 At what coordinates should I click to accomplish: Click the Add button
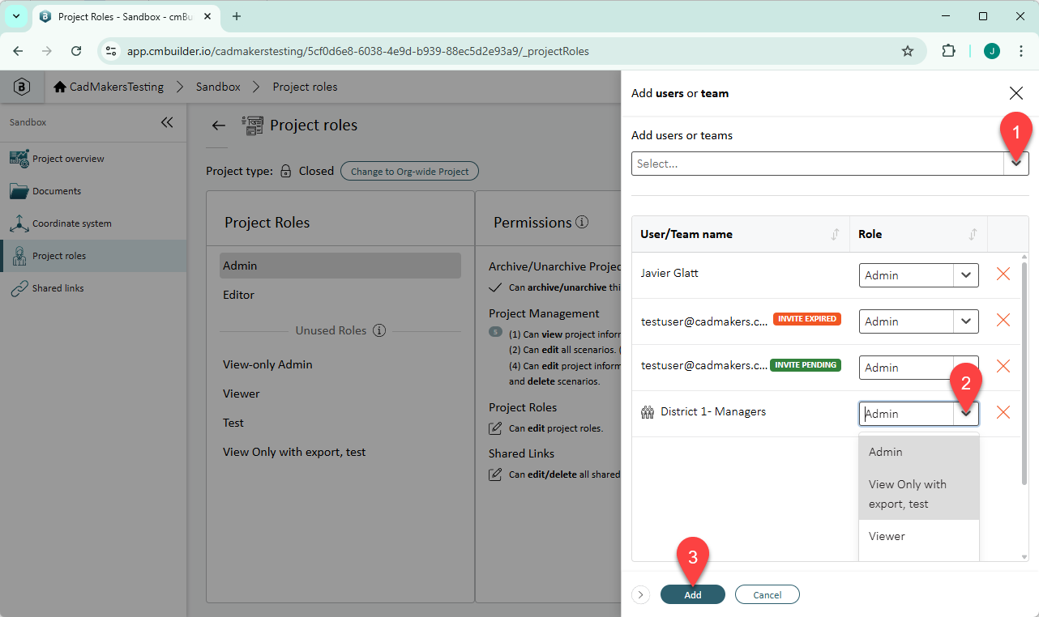point(693,594)
